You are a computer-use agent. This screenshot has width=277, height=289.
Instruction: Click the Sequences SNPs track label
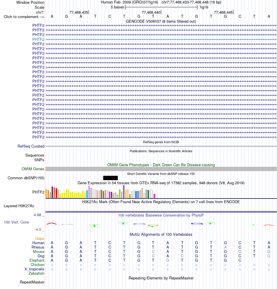click(35, 157)
